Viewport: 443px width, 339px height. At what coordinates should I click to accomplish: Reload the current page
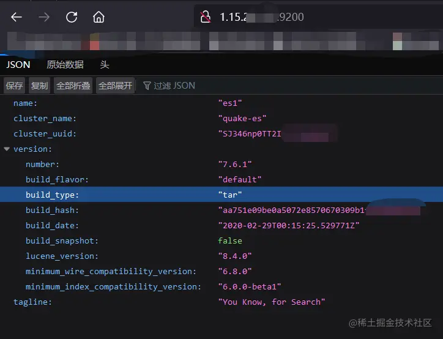click(72, 17)
